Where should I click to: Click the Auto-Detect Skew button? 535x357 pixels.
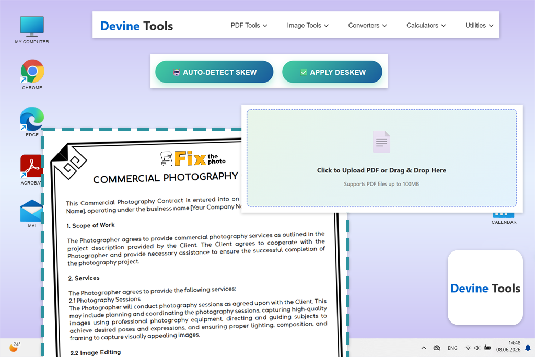coord(214,72)
